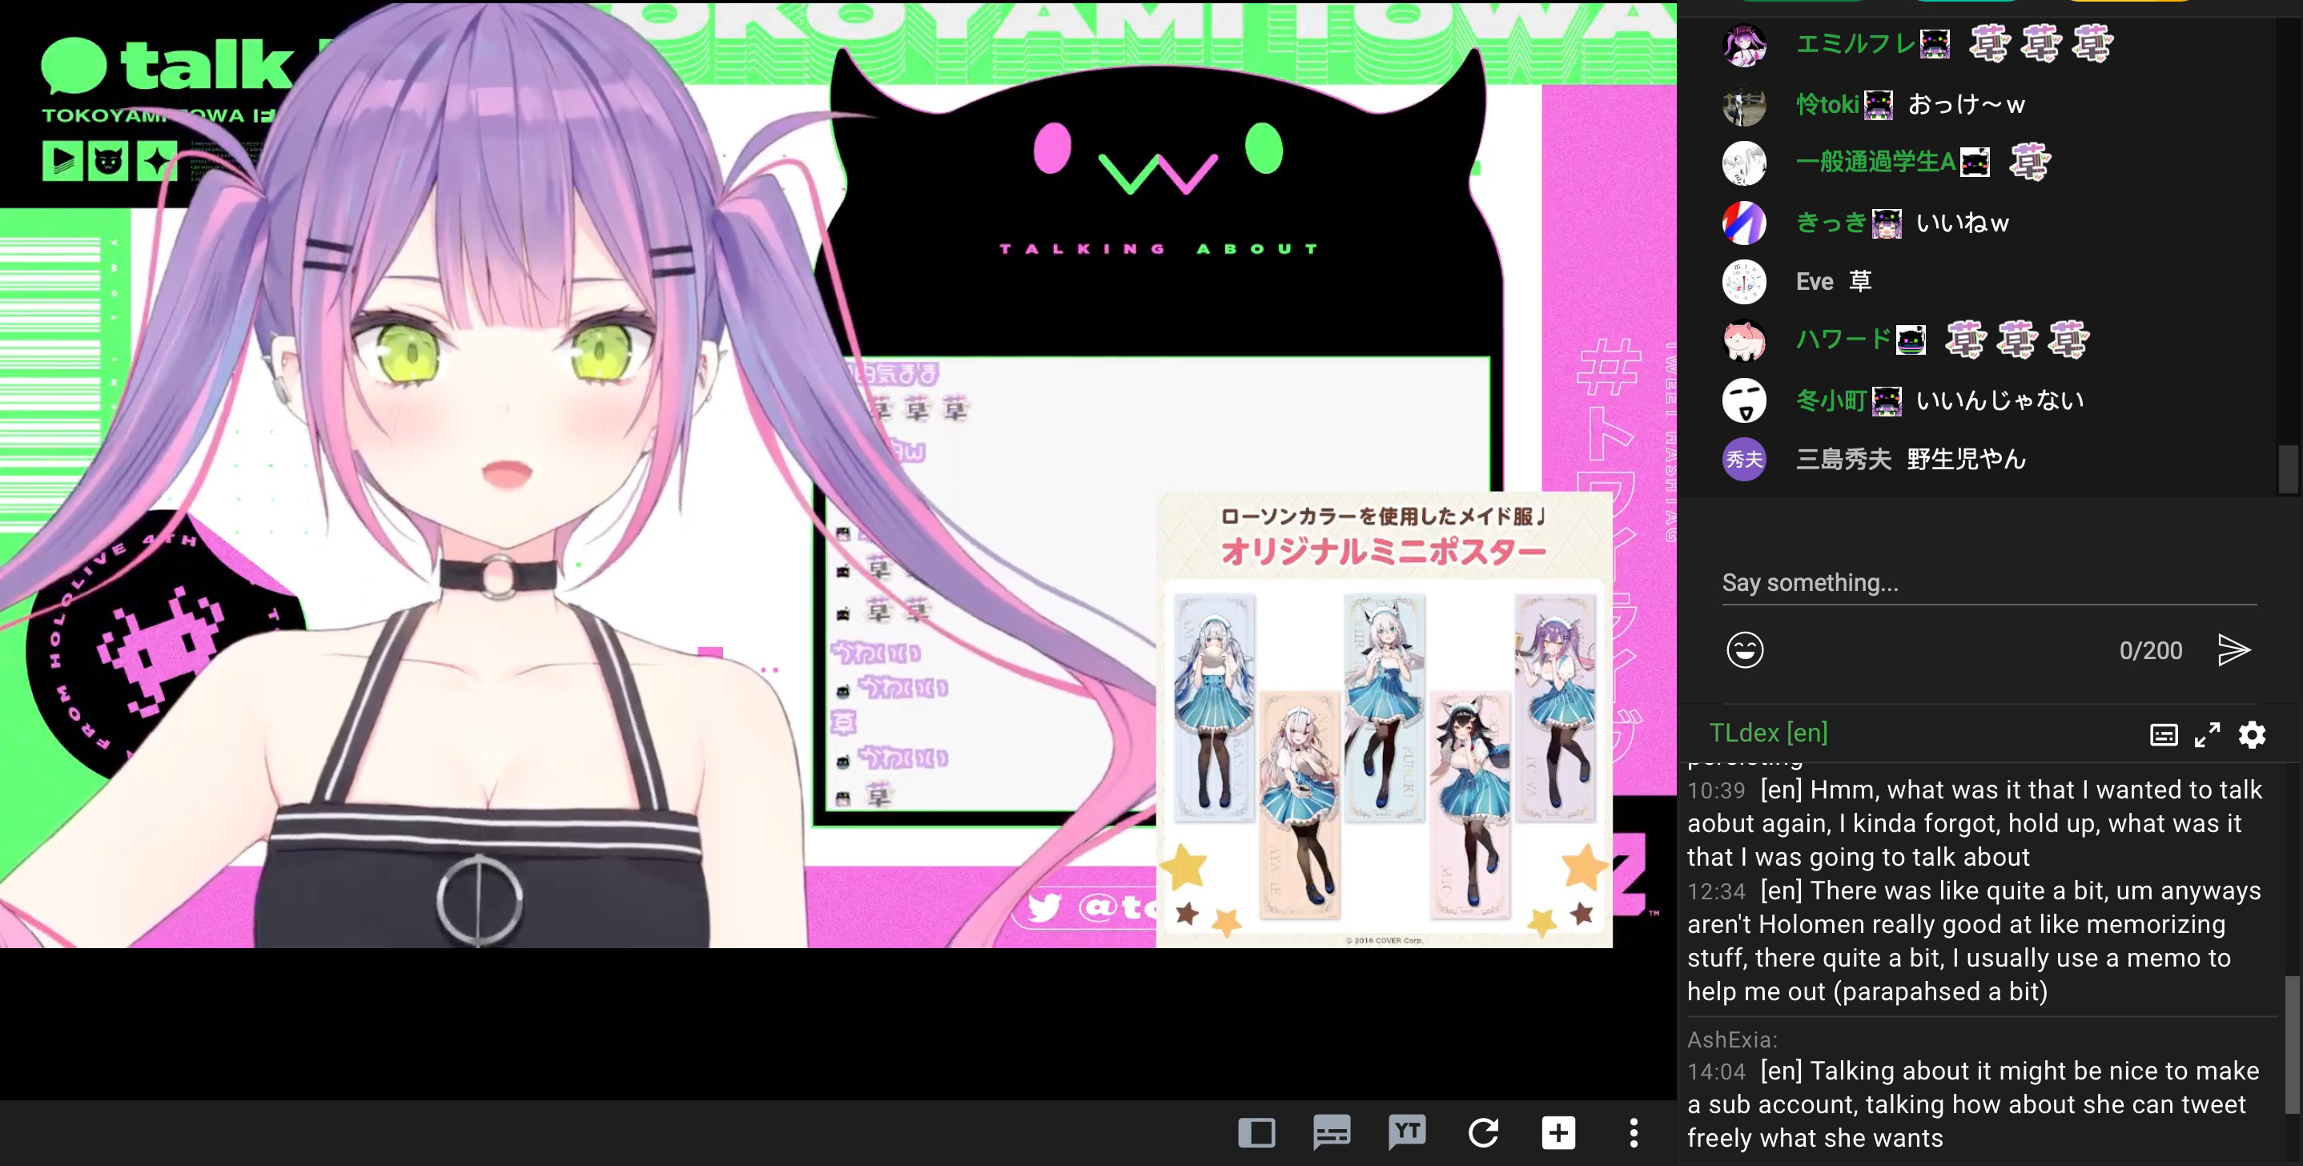Toggle the TL subtitles chat icon
The height and width of the screenshot is (1166, 2303).
1331,1133
